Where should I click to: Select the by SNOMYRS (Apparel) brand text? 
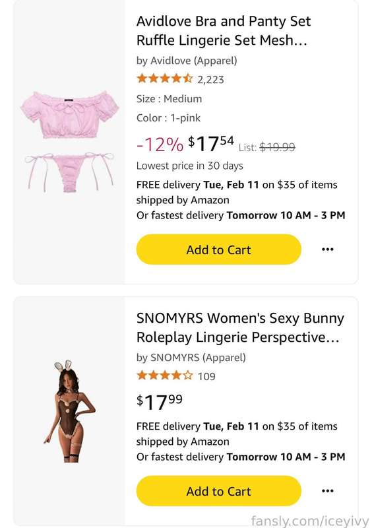(x=191, y=357)
